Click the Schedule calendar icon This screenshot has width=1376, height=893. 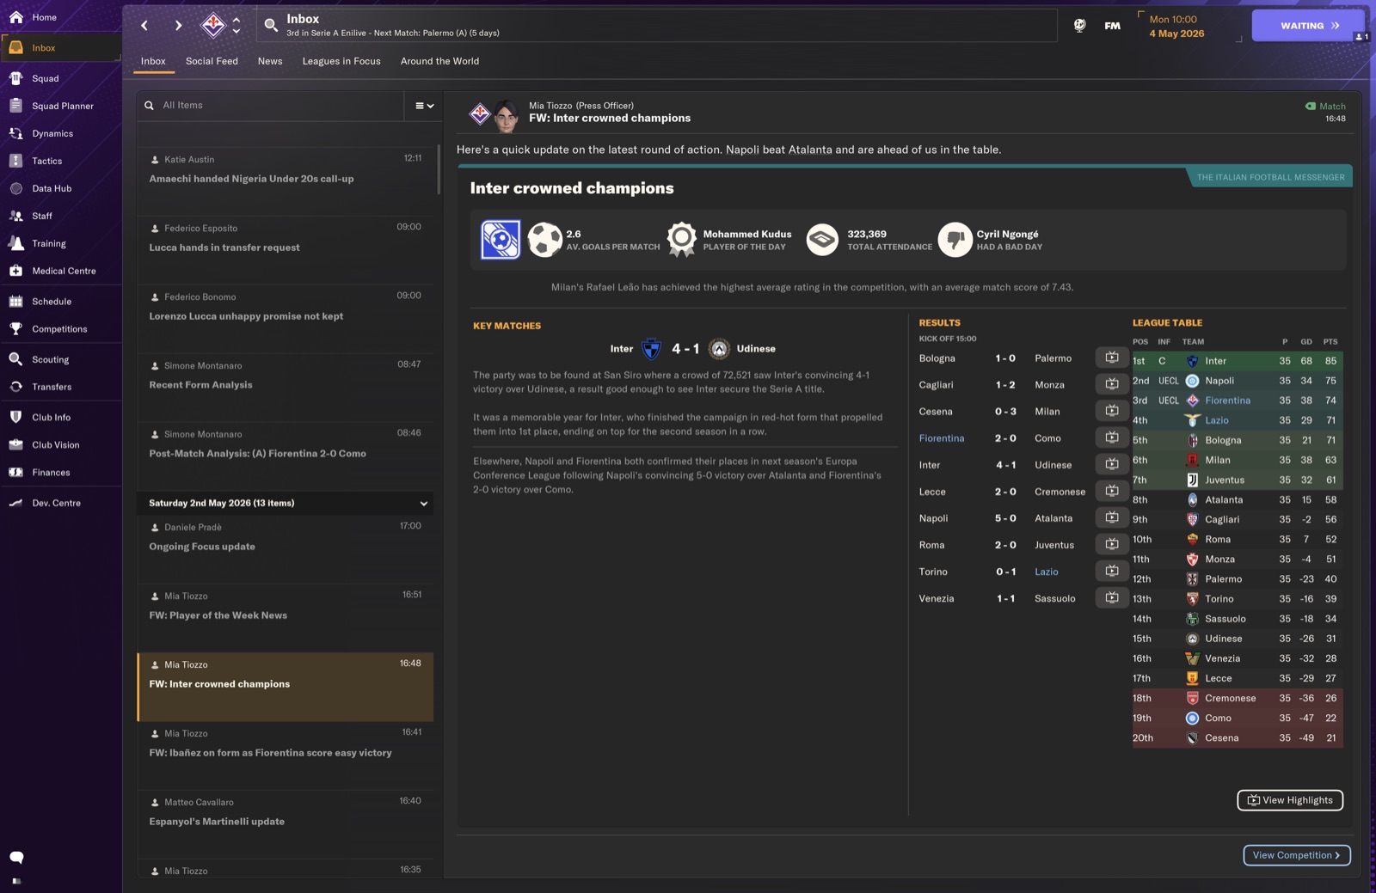15,302
